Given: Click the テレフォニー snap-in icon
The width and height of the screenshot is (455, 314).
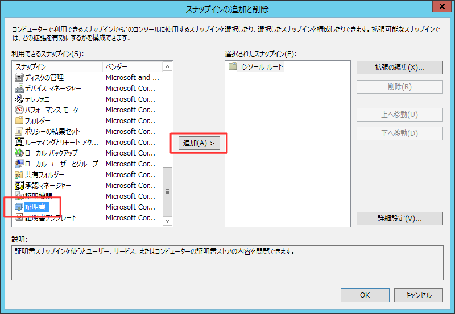Looking at the screenshot, I should (x=19, y=99).
